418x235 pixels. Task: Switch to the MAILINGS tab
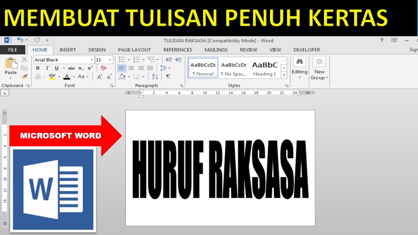tap(216, 50)
